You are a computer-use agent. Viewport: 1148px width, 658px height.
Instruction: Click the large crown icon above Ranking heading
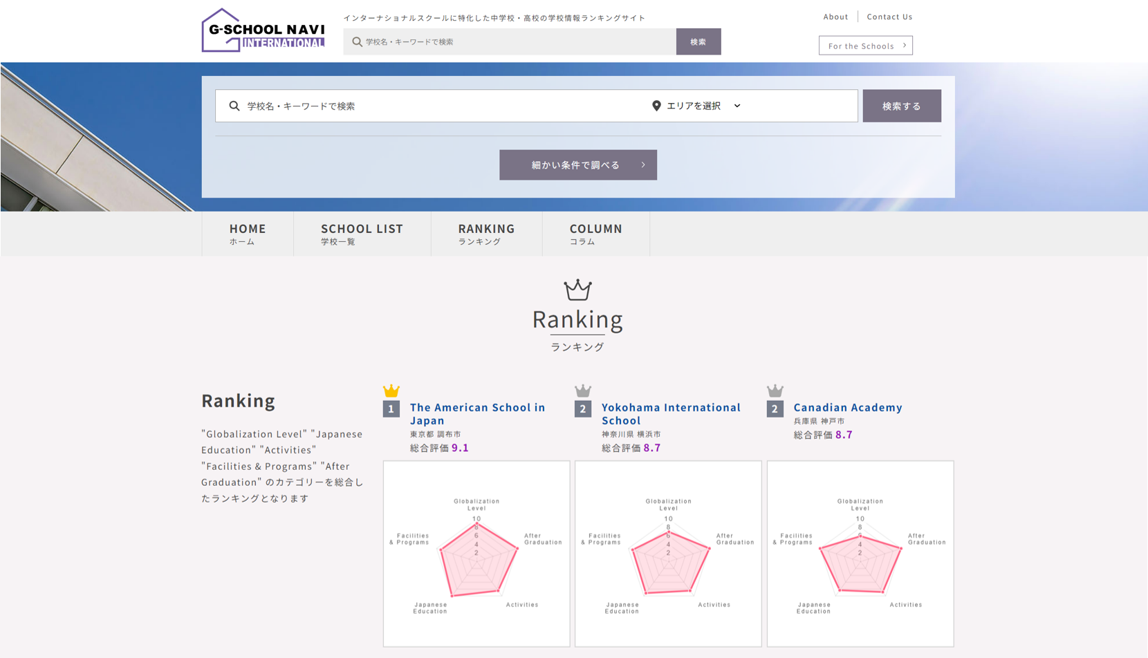pyautogui.click(x=577, y=290)
